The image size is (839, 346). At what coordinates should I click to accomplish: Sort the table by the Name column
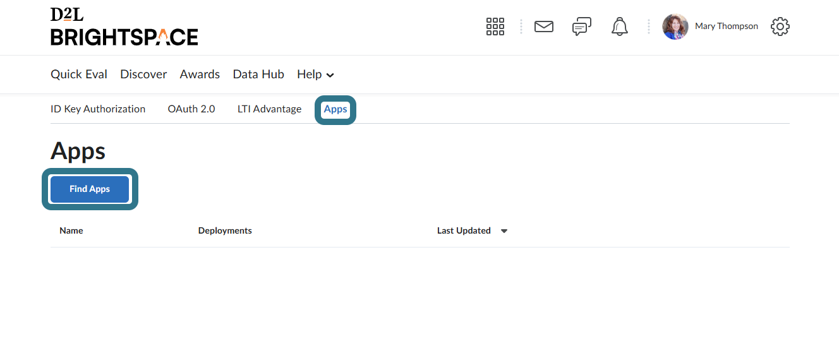[71, 231]
